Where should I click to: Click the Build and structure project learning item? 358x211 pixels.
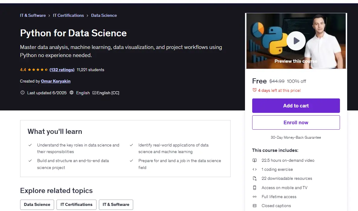click(x=73, y=164)
